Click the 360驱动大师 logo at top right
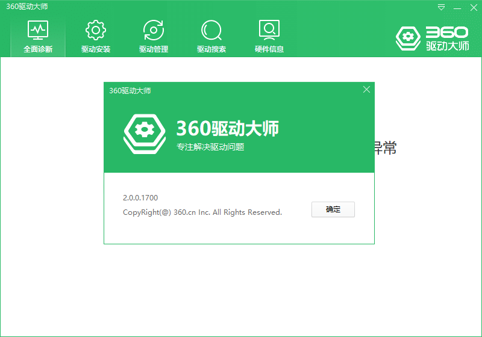This screenshot has height=337, width=482. click(432, 39)
